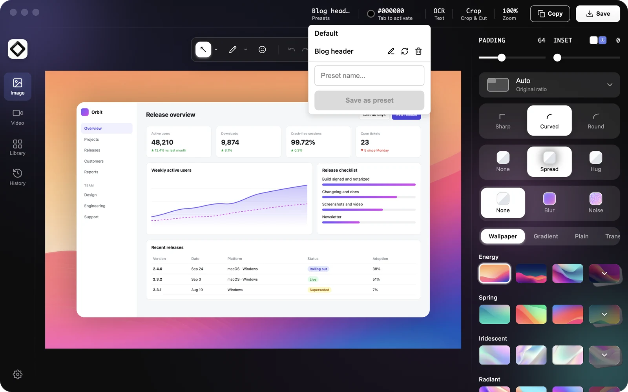Open the emoji sticker picker
This screenshot has height=392, width=628.
[x=262, y=49]
